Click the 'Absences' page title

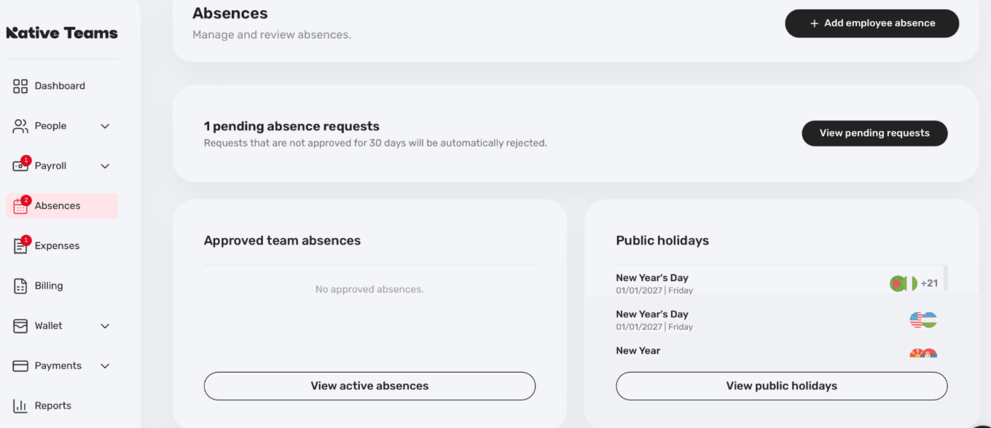coord(230,13)
